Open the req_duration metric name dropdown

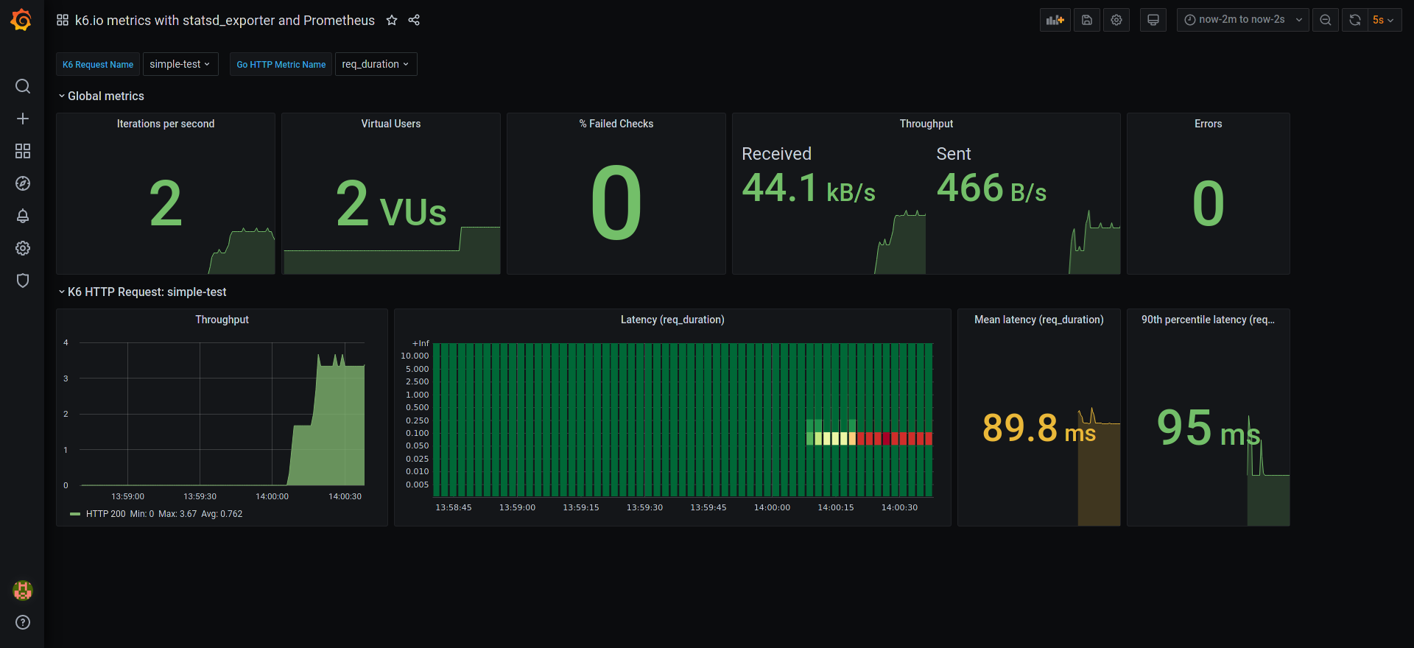pos(376,64)
